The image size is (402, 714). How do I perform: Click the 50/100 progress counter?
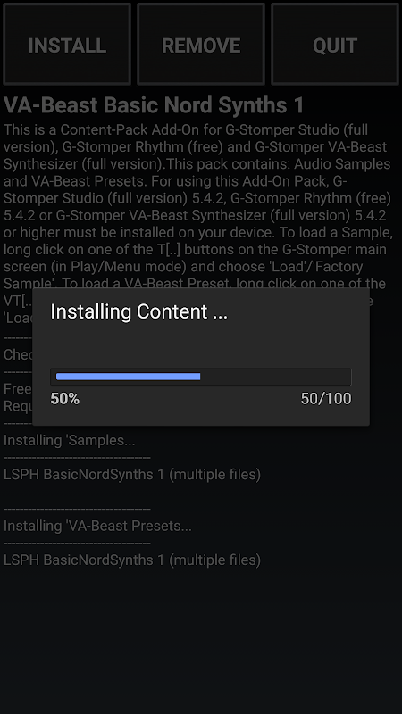coord(326,399)
